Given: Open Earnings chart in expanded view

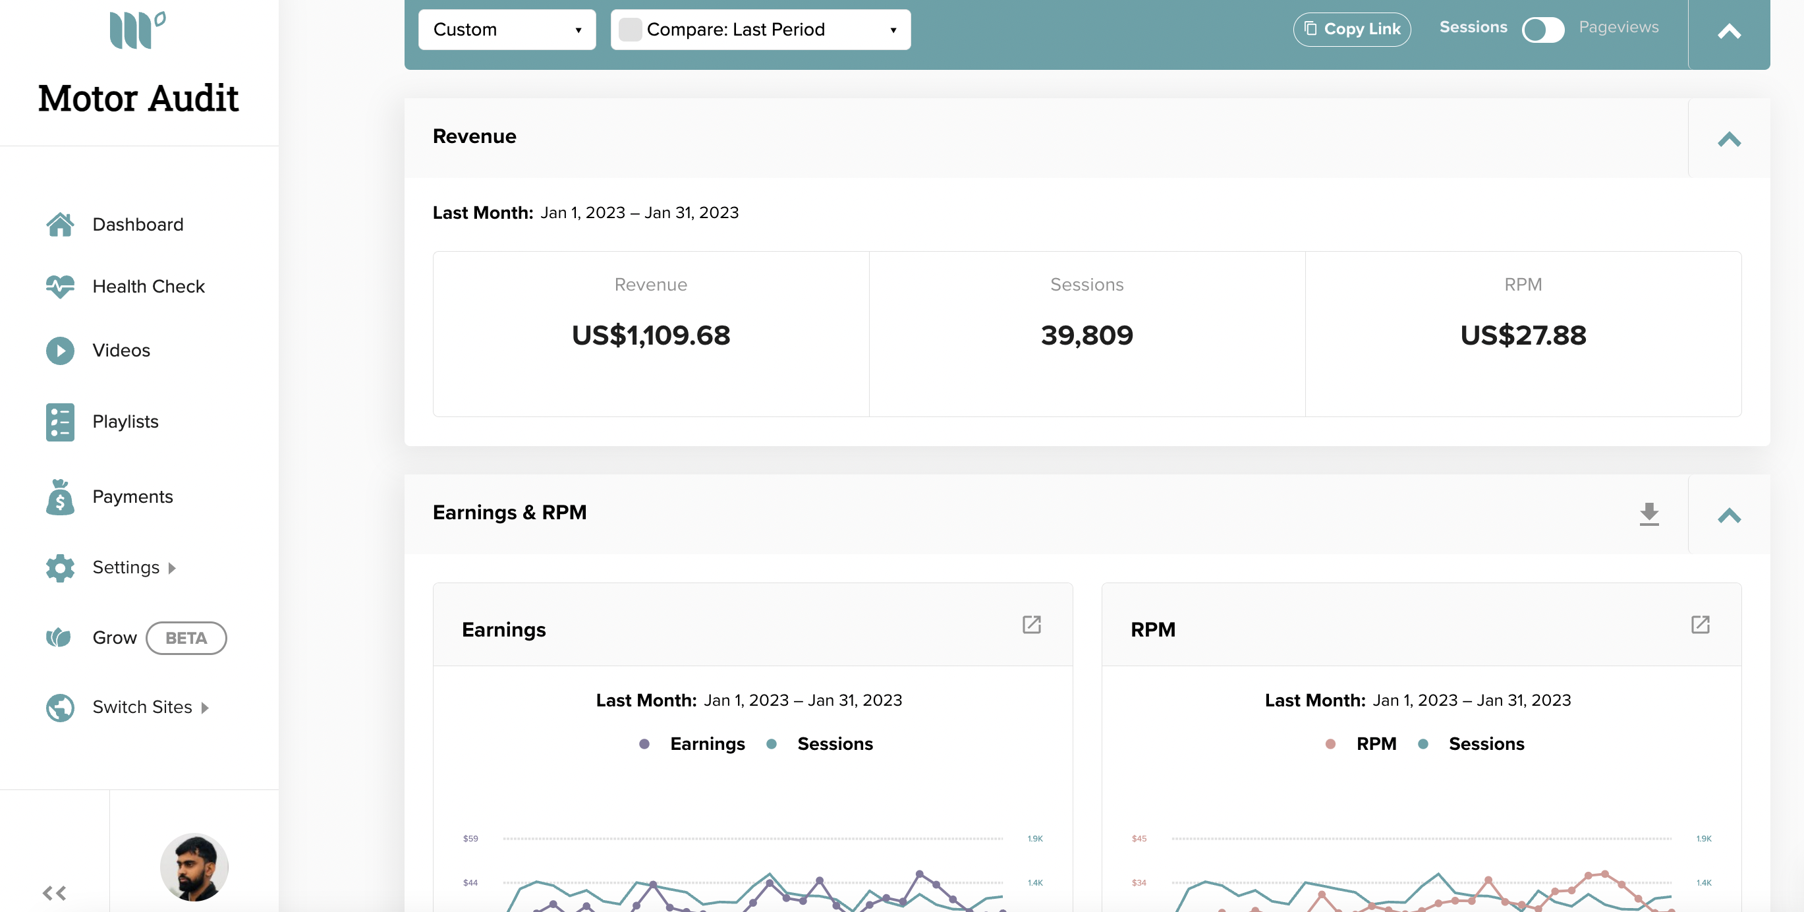Looking at the screenshot, I should [1032, 624].
